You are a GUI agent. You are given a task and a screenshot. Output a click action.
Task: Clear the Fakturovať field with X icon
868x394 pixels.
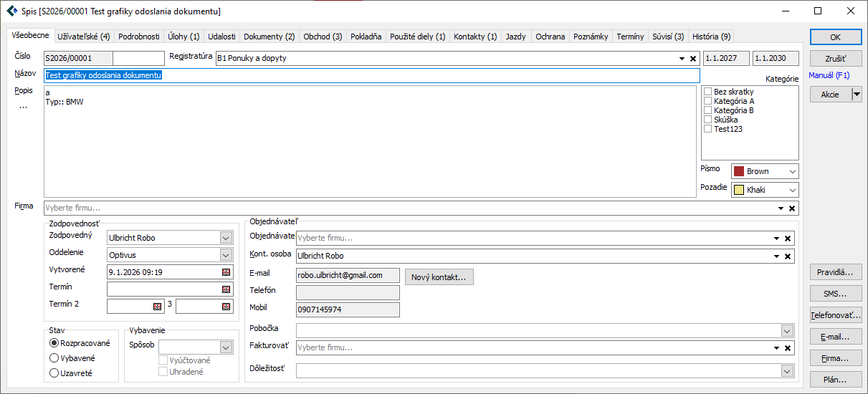(787, 348)
